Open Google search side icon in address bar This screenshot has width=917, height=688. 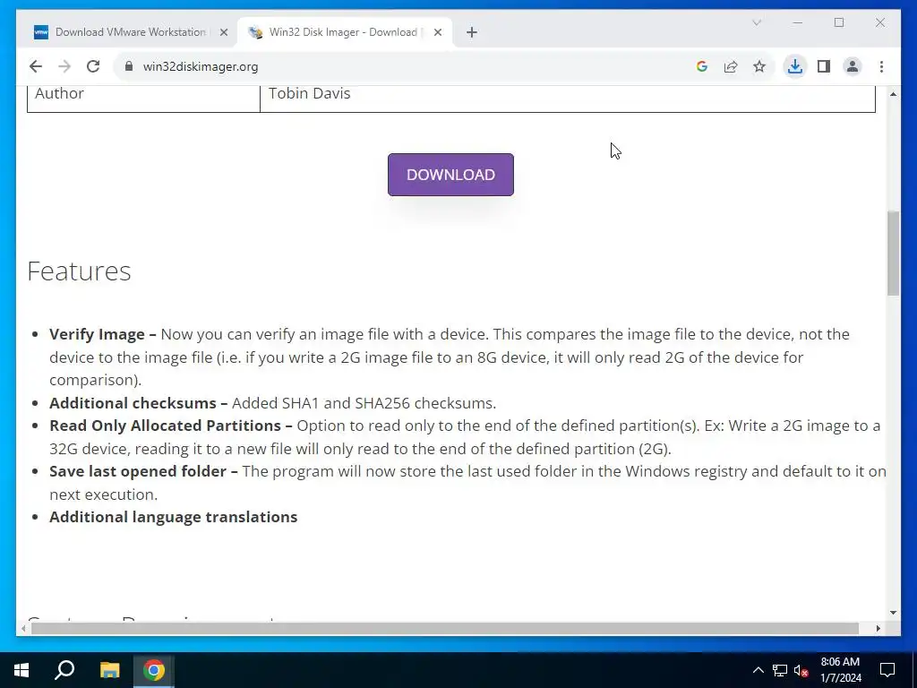(x=702, y=66)
